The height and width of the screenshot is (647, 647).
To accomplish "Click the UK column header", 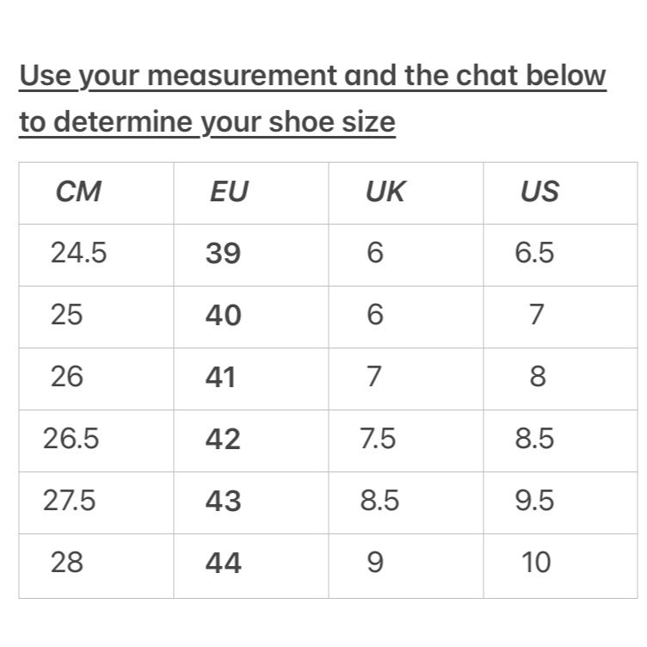I will click(405, 193).
